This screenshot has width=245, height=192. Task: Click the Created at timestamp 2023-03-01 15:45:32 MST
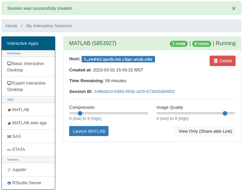(118, 70)
